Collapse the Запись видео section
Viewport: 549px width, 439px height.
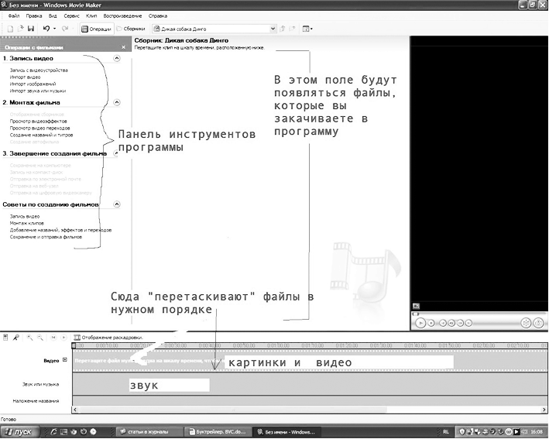click(x=116, y=58)
